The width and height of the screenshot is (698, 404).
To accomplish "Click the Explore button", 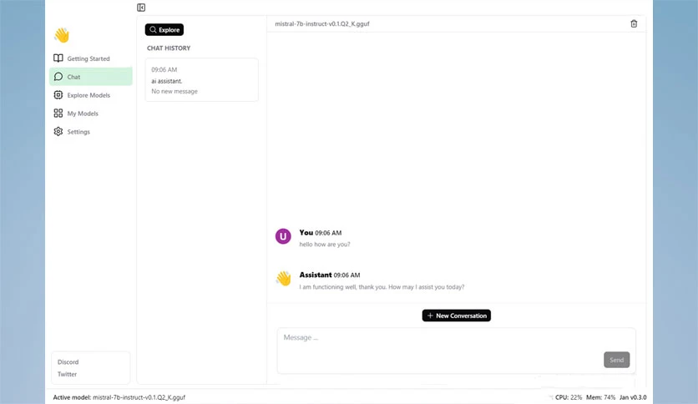I will [164, 30].
